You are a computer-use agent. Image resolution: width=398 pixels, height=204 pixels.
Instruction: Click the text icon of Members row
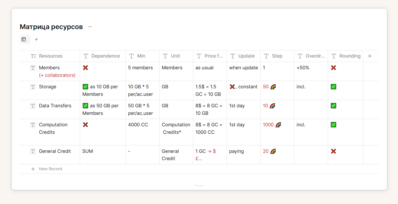(33, 68)
